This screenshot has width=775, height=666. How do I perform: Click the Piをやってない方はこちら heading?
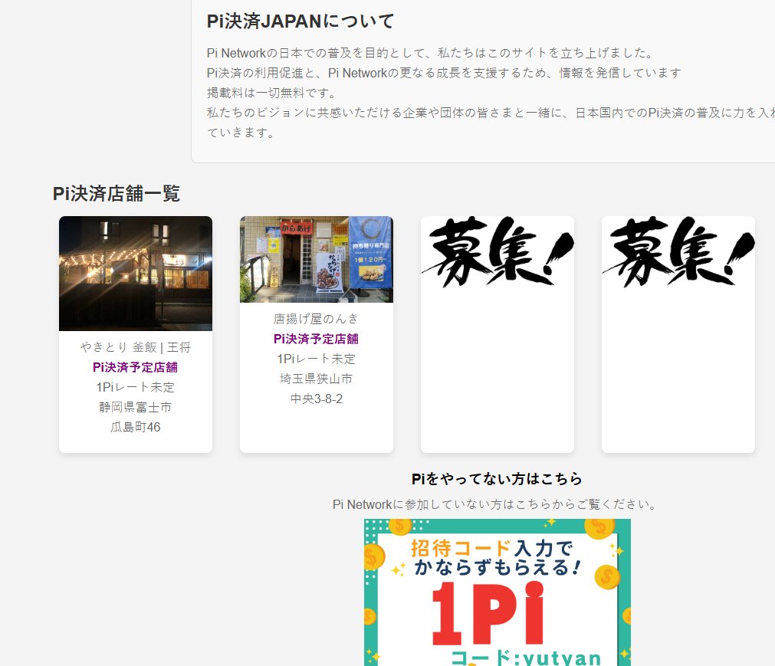(x=498, y=479)
